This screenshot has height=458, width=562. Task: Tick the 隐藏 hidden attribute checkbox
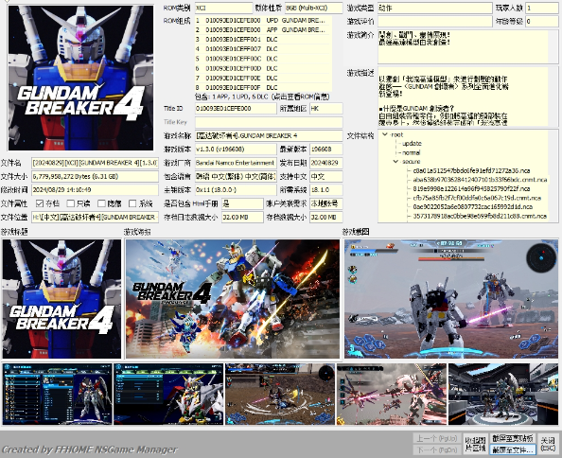[x=101, y=203]
